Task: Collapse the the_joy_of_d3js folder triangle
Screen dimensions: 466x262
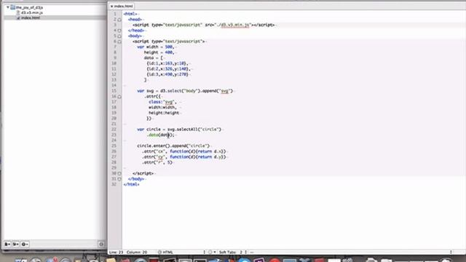Action: click(x=8, y=7)
